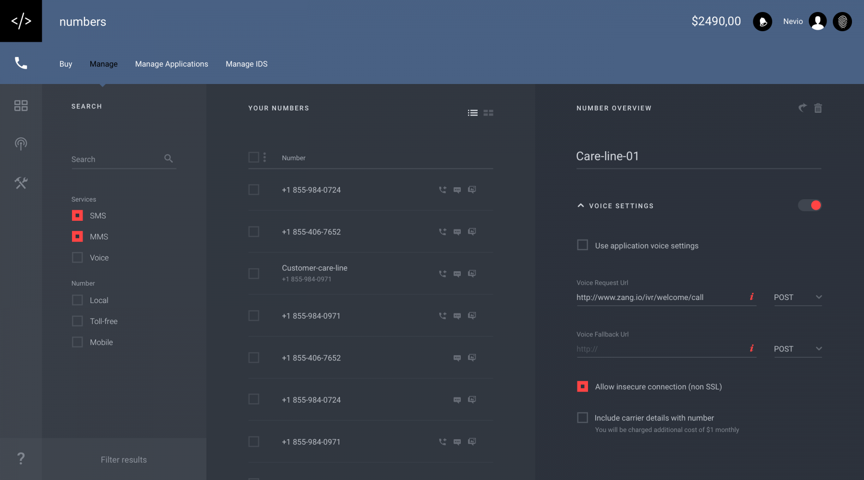Open the dashboard grid icon in sidebar
Screen dimensions: 864x480
point(21,106)
